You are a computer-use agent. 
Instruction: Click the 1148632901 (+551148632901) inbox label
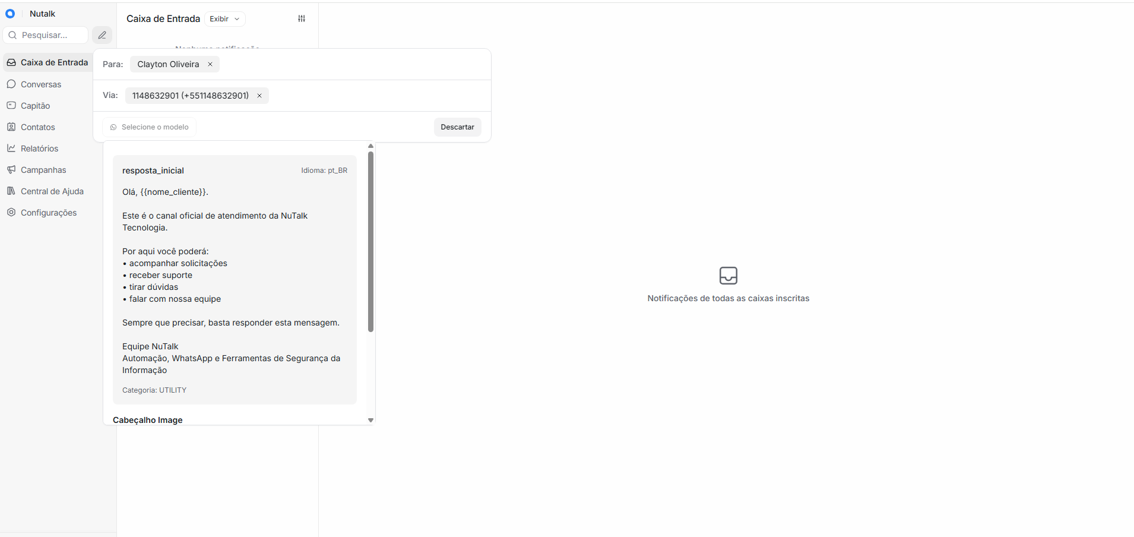191,96
